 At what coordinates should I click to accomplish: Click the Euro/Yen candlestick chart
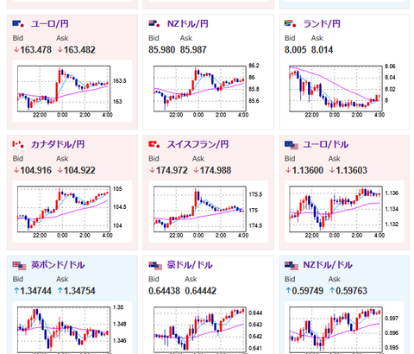[x=72, y=91]
